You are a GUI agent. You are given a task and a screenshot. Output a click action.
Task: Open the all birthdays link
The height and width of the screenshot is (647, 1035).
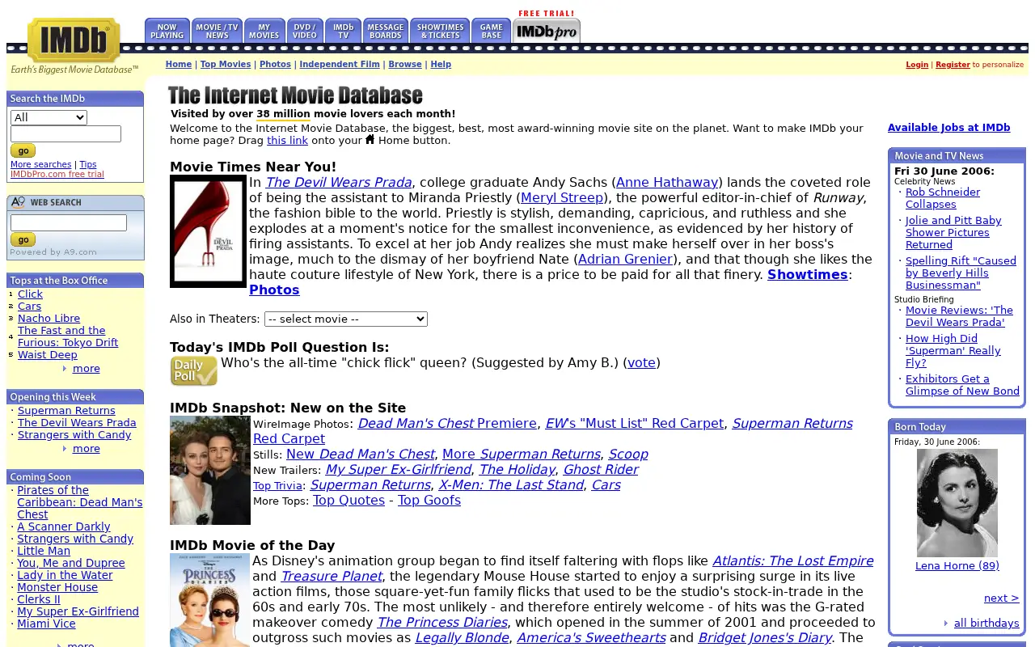tap(986, 624)
